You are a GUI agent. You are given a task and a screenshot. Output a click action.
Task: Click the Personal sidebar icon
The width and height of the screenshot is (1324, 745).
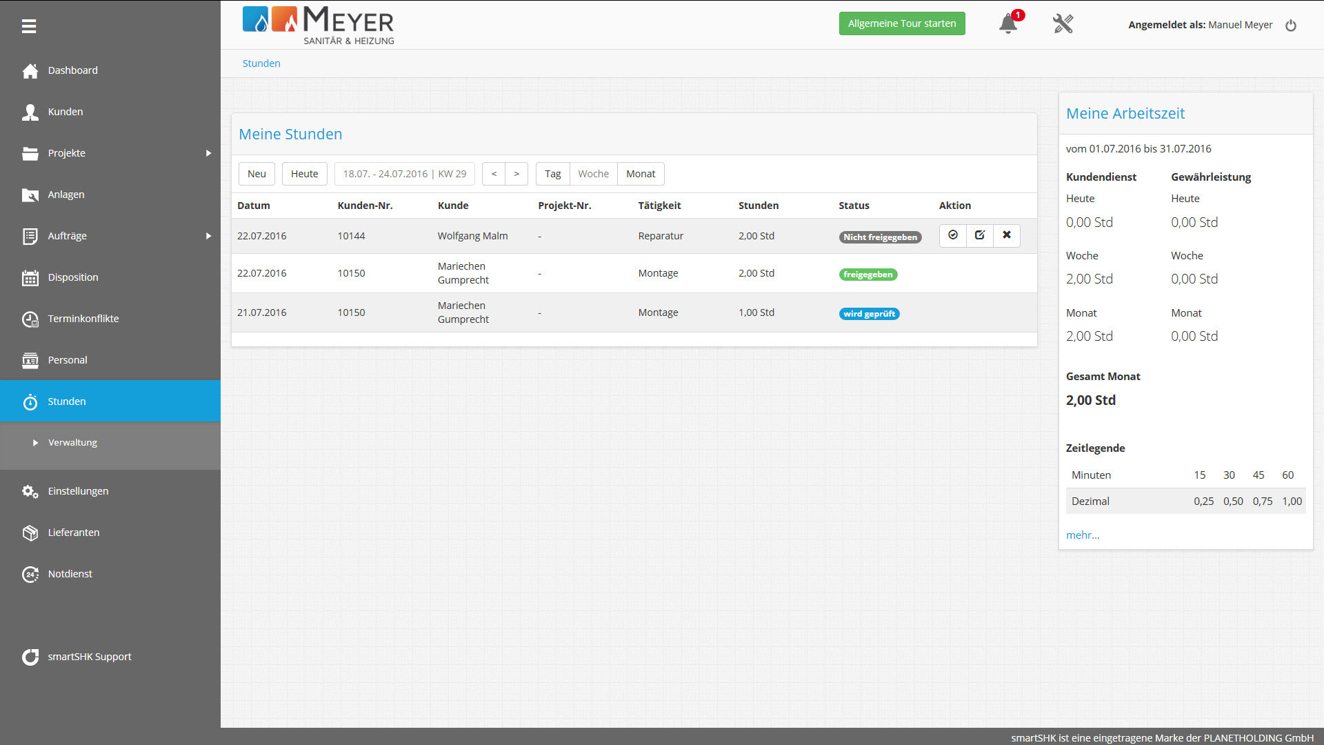tap(30, 360)
